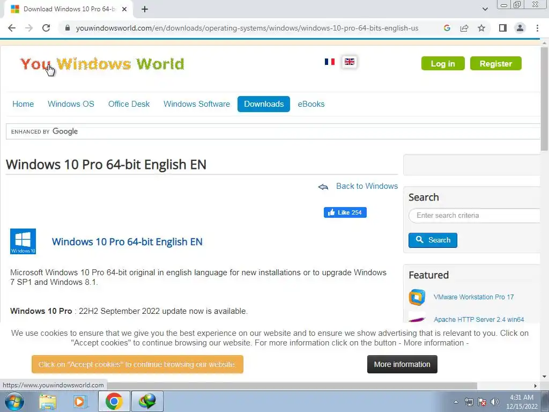Image resolution: width=549 pixels, height=412 pixels.
Task: Click the More information button
Action: [402, 364]
